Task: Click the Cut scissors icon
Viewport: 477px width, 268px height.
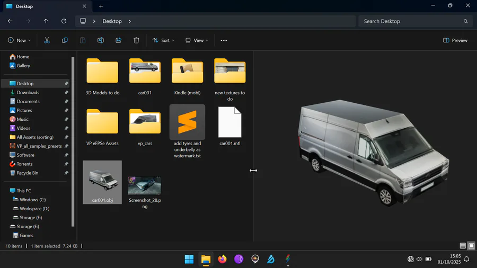Action: click(x=47, y=40)
